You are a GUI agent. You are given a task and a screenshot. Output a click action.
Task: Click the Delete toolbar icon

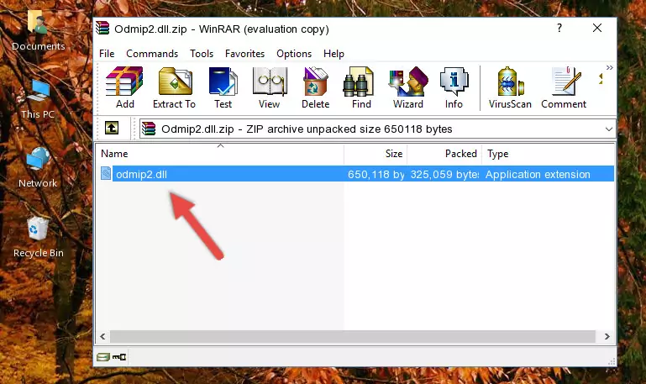316,87
